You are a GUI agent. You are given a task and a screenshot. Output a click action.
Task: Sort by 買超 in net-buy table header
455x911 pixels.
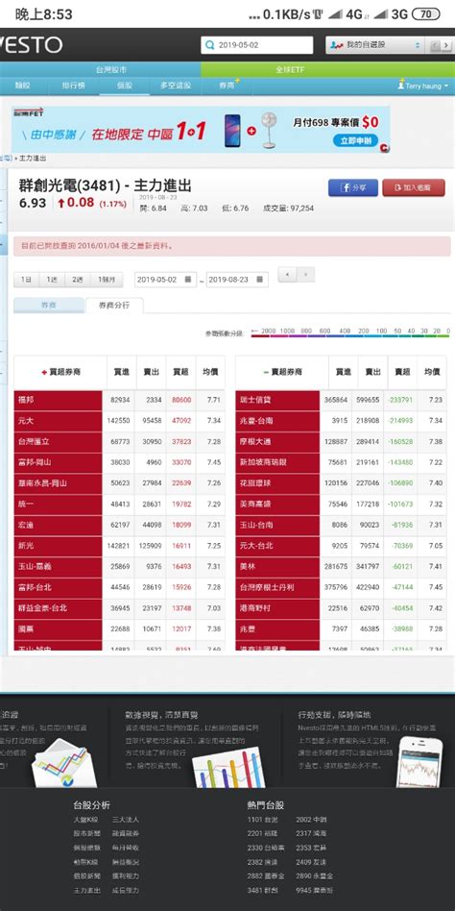tap(181, 373)
